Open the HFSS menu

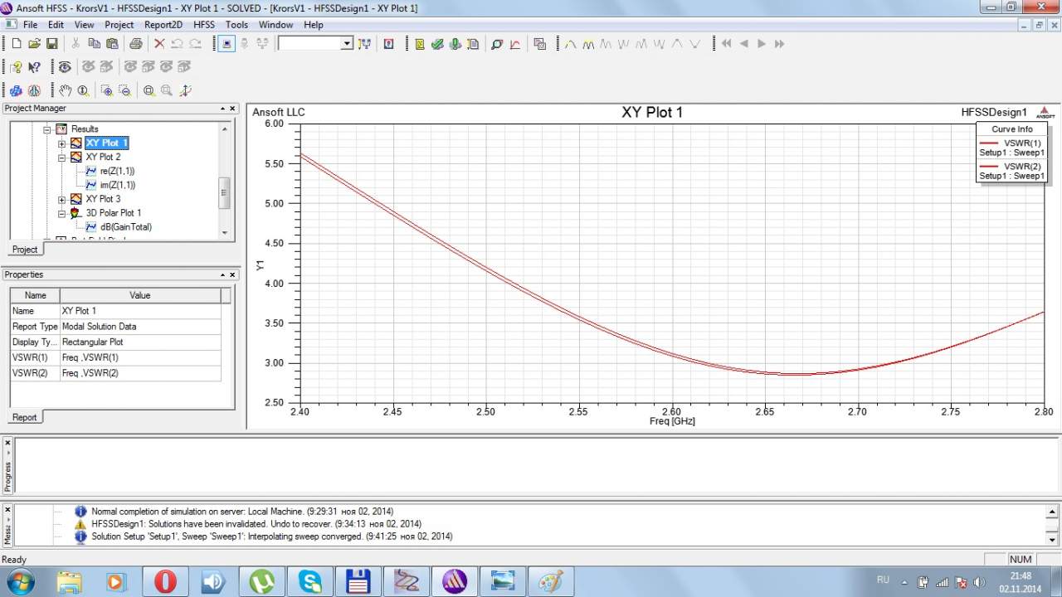[203, 25]
